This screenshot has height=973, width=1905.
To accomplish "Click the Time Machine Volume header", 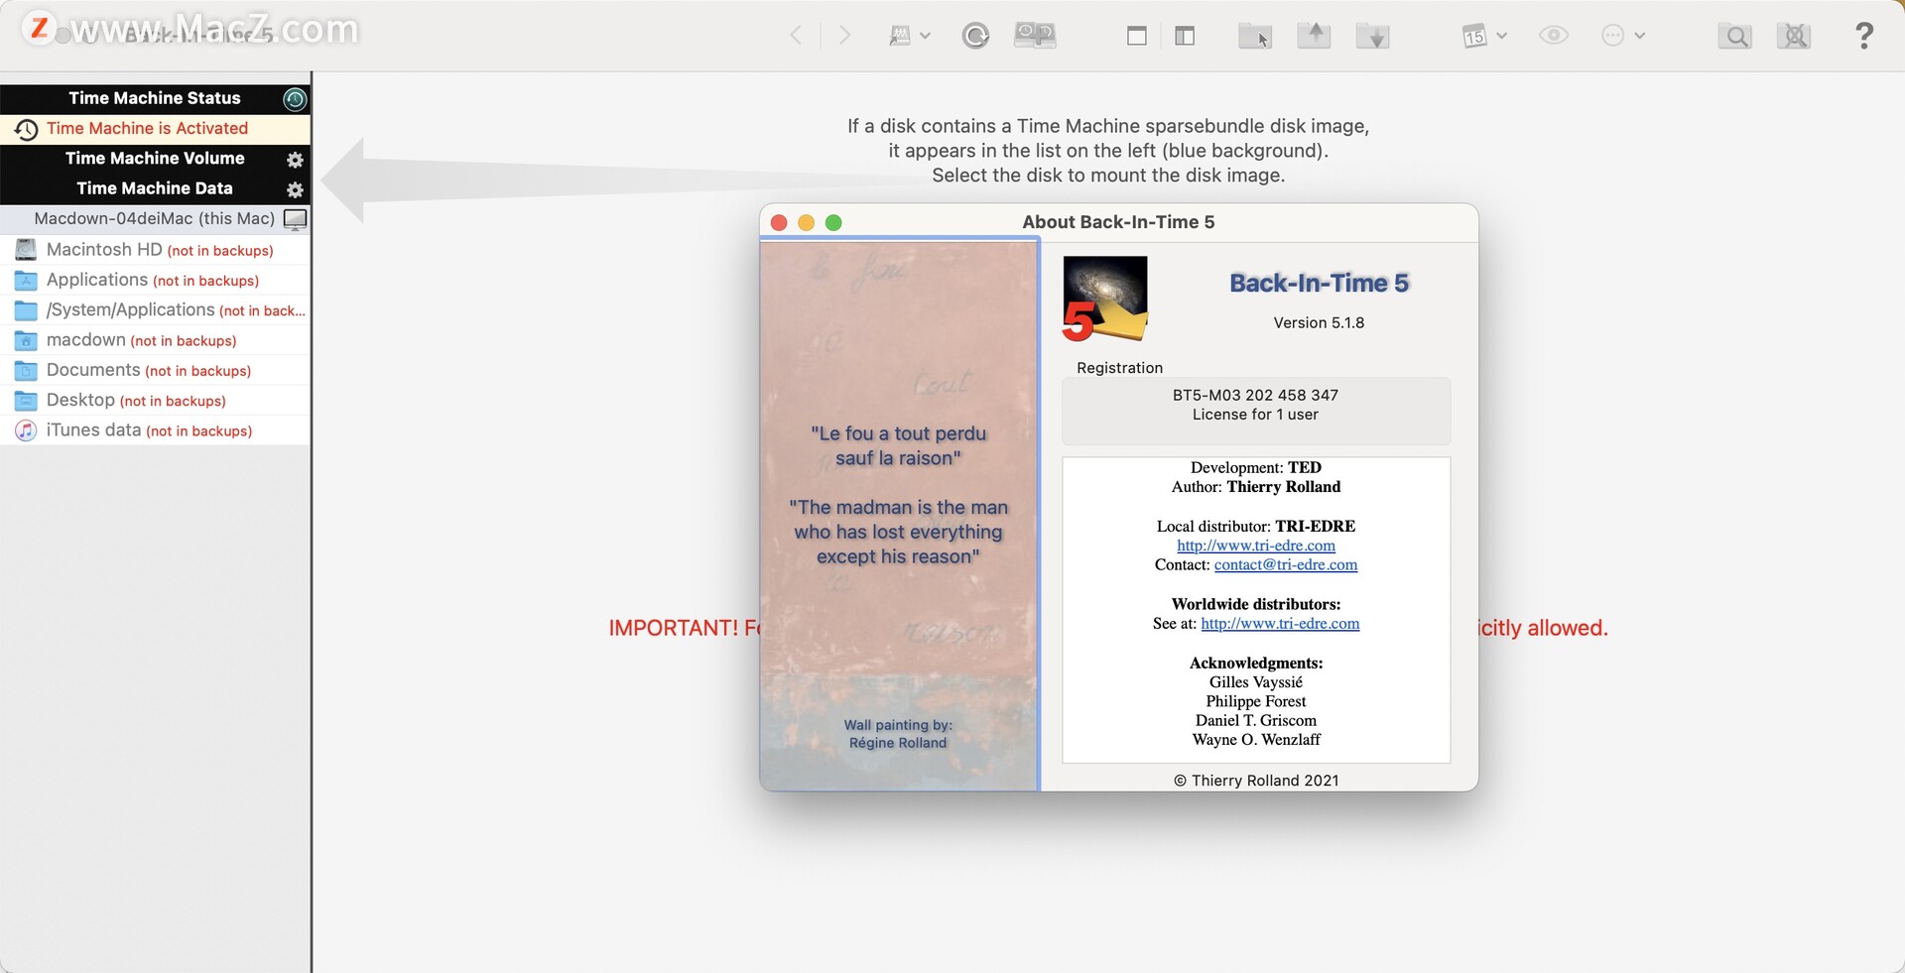I will (155, 158).
